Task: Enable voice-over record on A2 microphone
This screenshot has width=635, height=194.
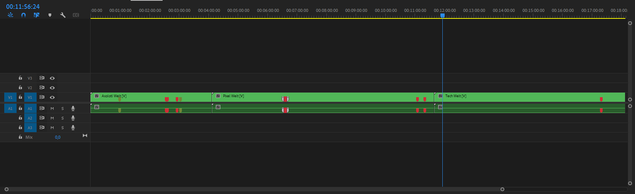Action: [73, 118]
